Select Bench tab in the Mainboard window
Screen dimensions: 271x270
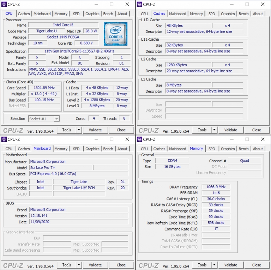[x=108, y=149]
